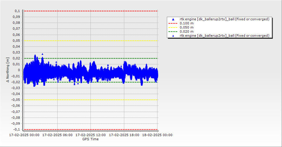
Task: Click the y-axis tick label -0,04
Action: coord(16,94)
